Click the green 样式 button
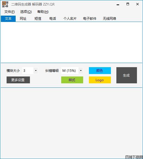The height and width of the screenshot is (159, 143). 72,80
